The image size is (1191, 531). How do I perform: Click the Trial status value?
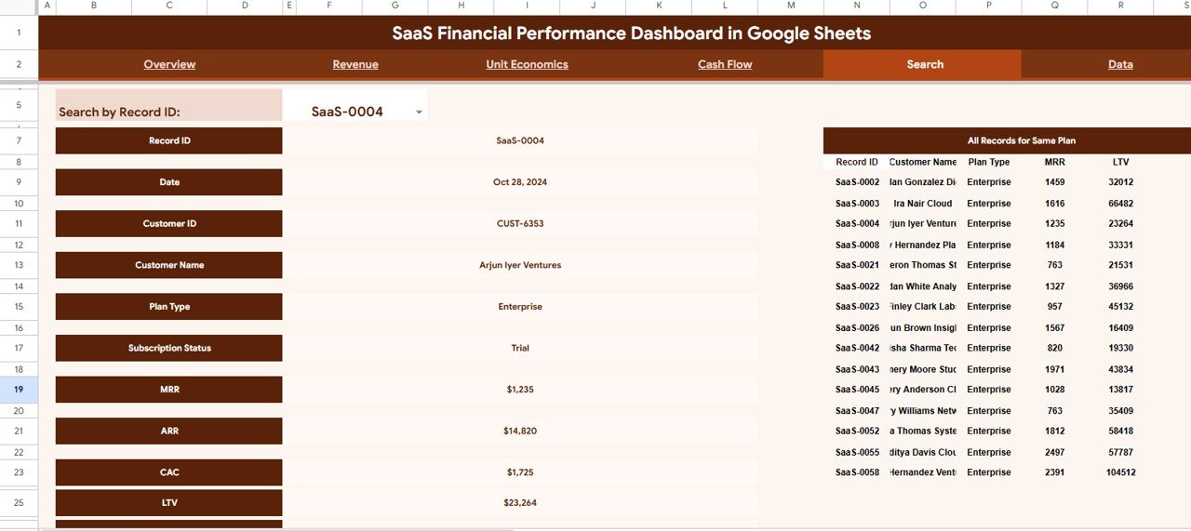click(520, 348)
